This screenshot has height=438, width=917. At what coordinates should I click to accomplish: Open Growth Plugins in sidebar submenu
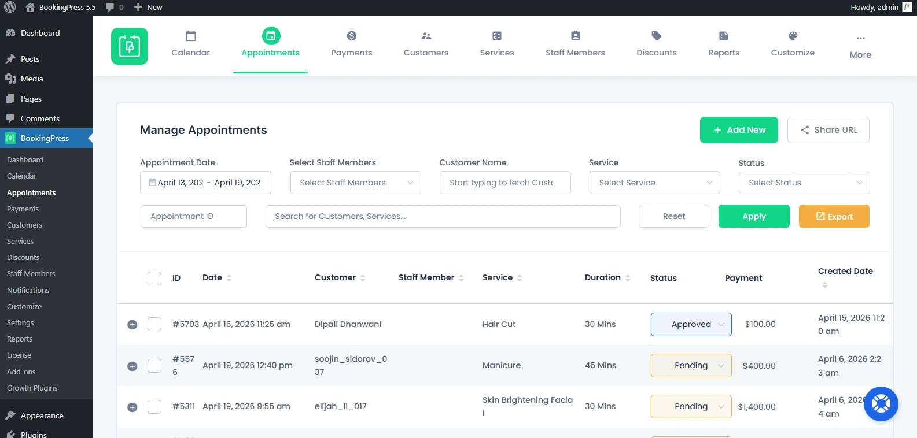point(32,388)
